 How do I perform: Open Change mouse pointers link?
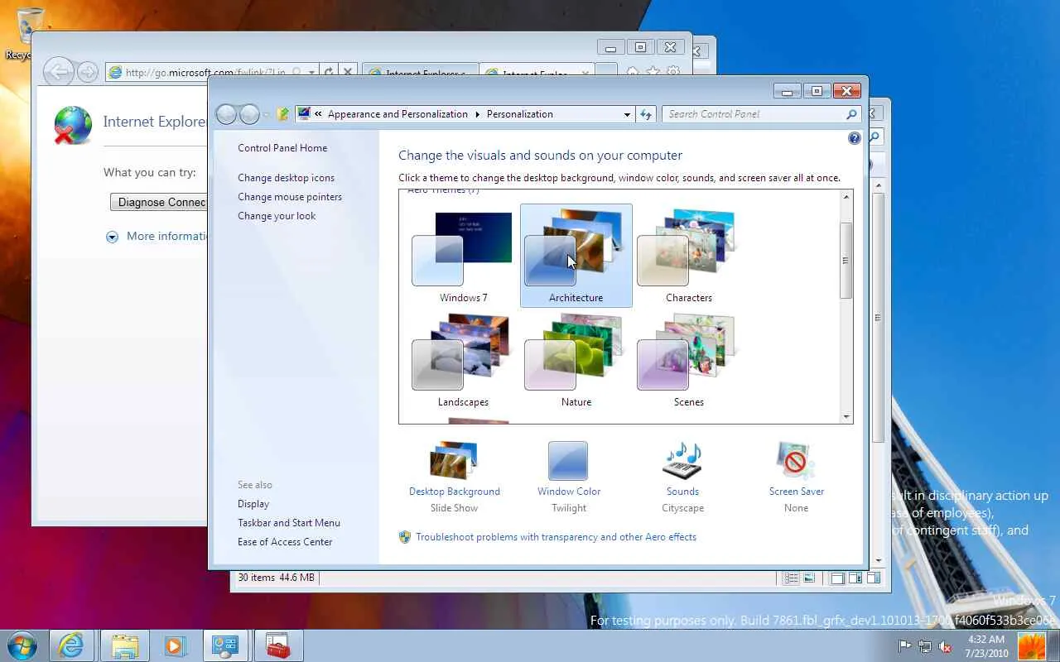click(x=290, y=197)
